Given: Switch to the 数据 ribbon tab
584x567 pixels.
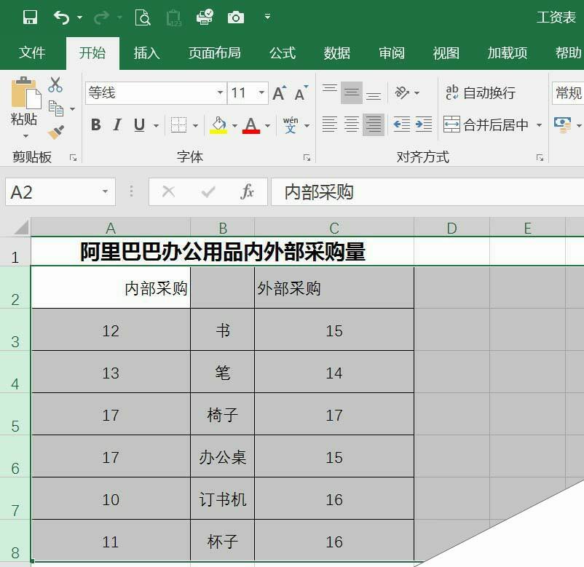Looking at the screenshot, I should [x=337, y=53].
